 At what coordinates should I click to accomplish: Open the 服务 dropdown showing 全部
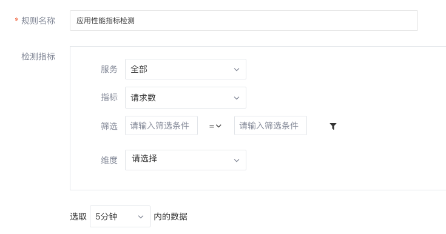pyautogui.click(x=186, y=69)
